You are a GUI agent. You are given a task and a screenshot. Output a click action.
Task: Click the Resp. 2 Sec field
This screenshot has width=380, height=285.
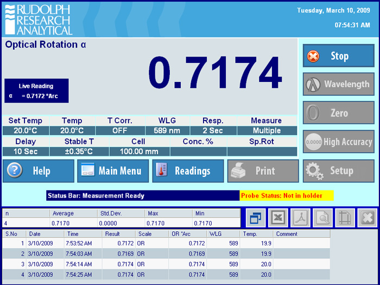(213, 131)
